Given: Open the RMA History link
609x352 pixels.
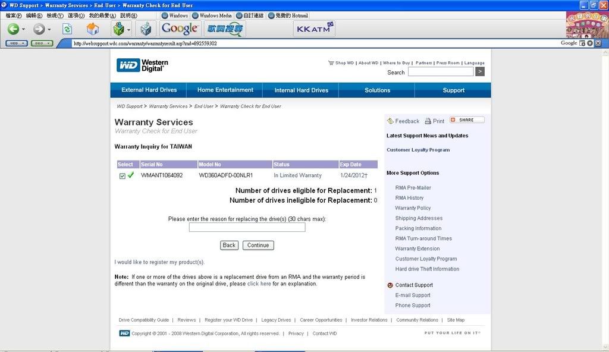Looking at the screenshot, I should coord(409,198).
